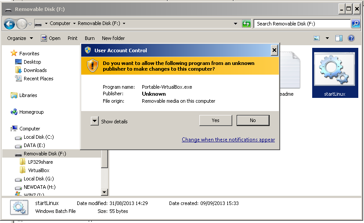Select Homegroup in the navigation pane

(x=27, y=112)
